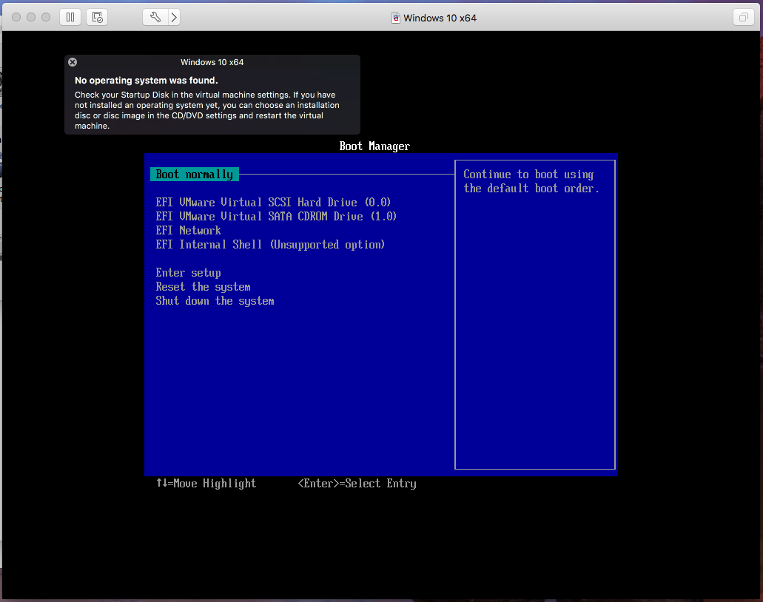Screen dimensions: 763x602
Task: Select EFI VMware Virtual SCSI Hard Drive (0.0)
Action: (273, 203)
